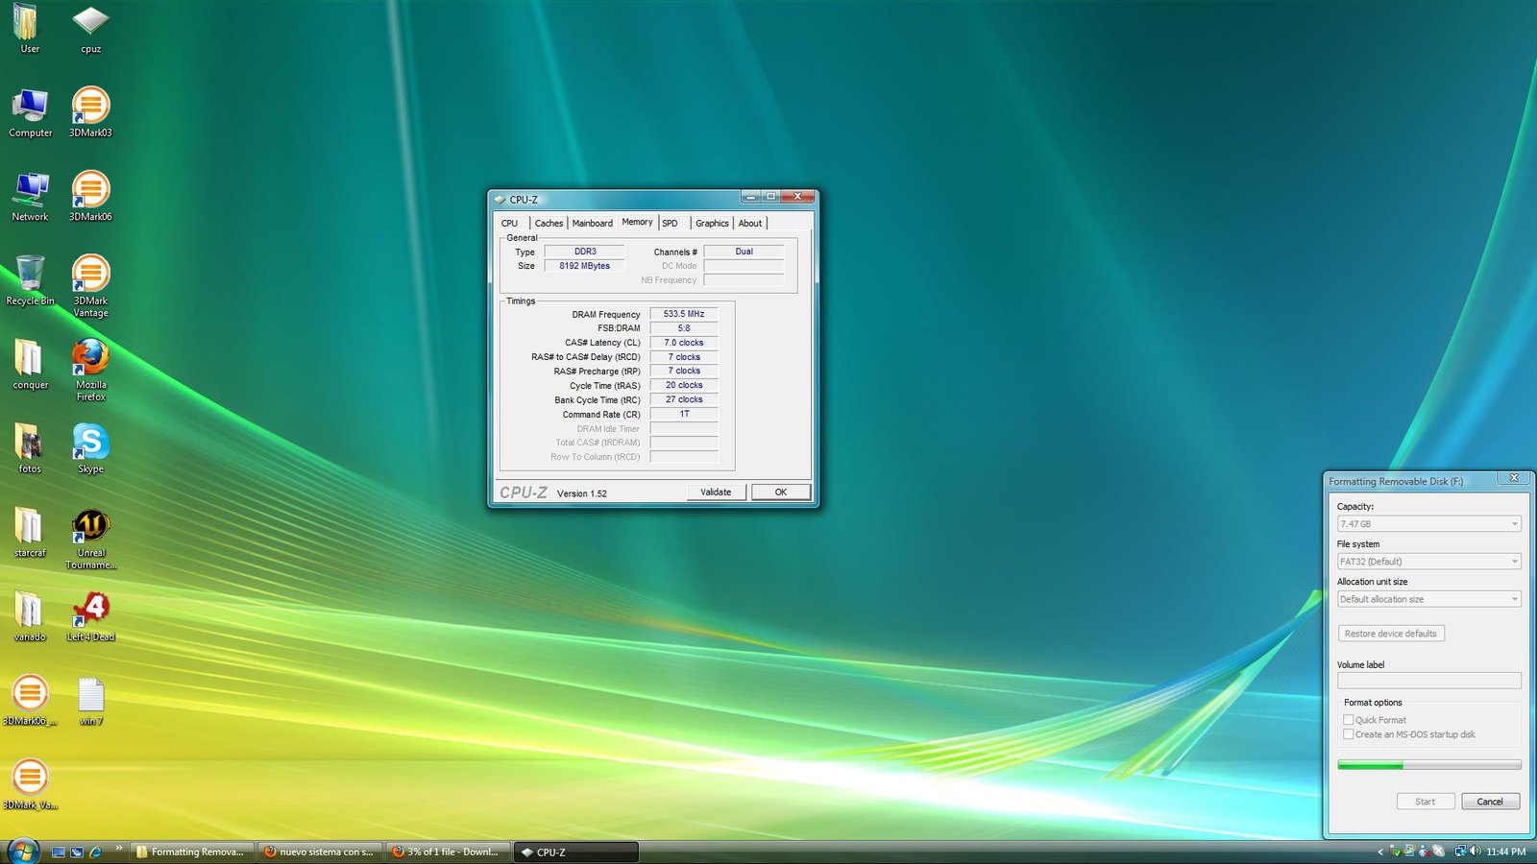Image resolution: width=1537 pixels, height=864 pixels.
Task: Launch Internet Explorer from quick launch
Action: click(96, 852)
